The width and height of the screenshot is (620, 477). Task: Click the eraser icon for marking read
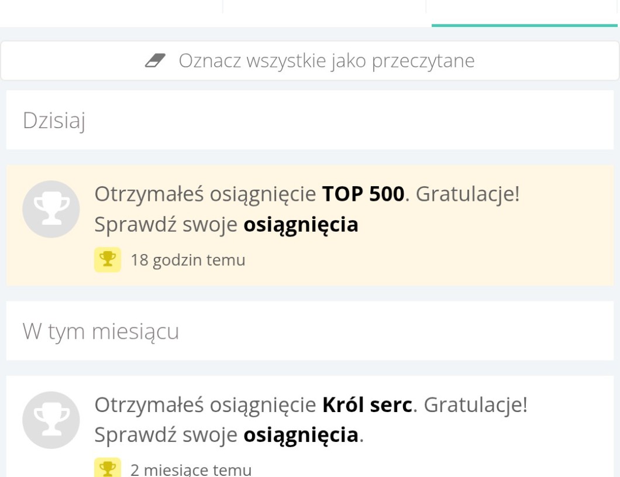click(x=155, y=60)
